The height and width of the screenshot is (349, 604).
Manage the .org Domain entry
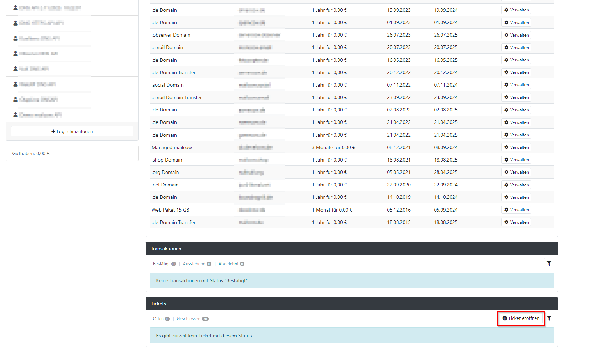516,172
